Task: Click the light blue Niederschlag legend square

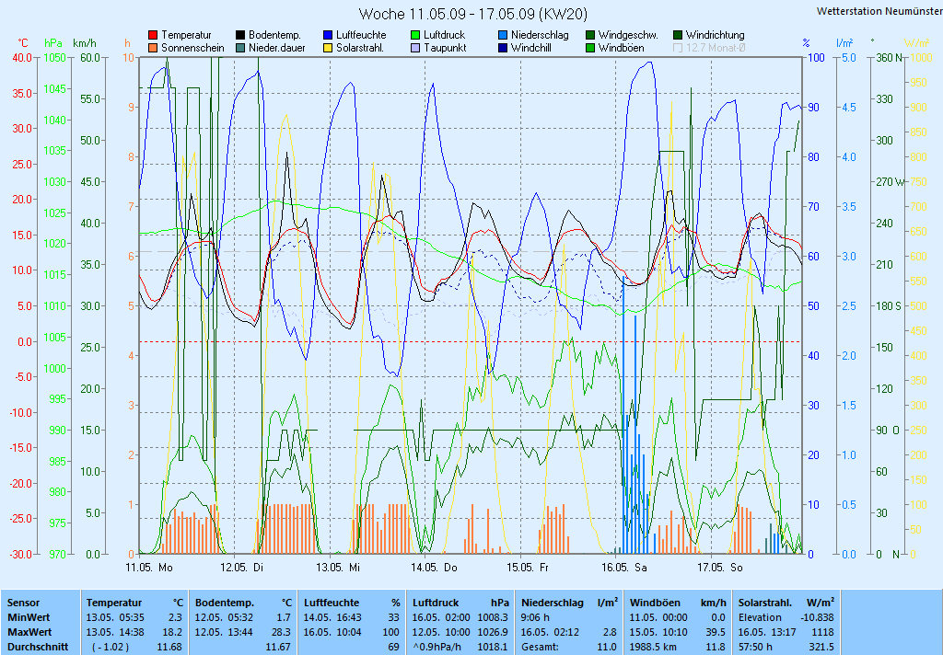Action: pyautogui.click(x=503, y=35)
